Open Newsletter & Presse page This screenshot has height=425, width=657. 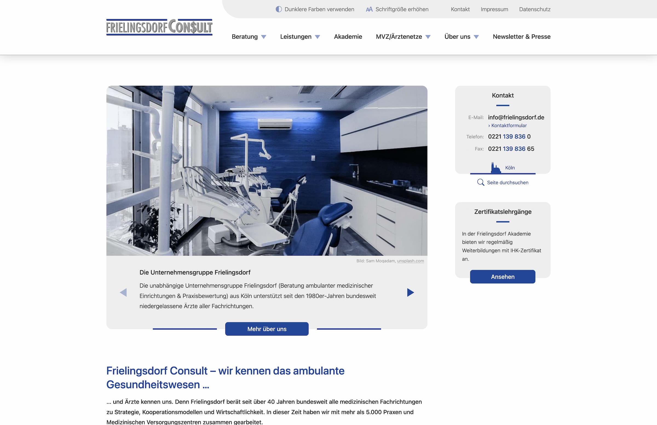(x=521, y=36)
